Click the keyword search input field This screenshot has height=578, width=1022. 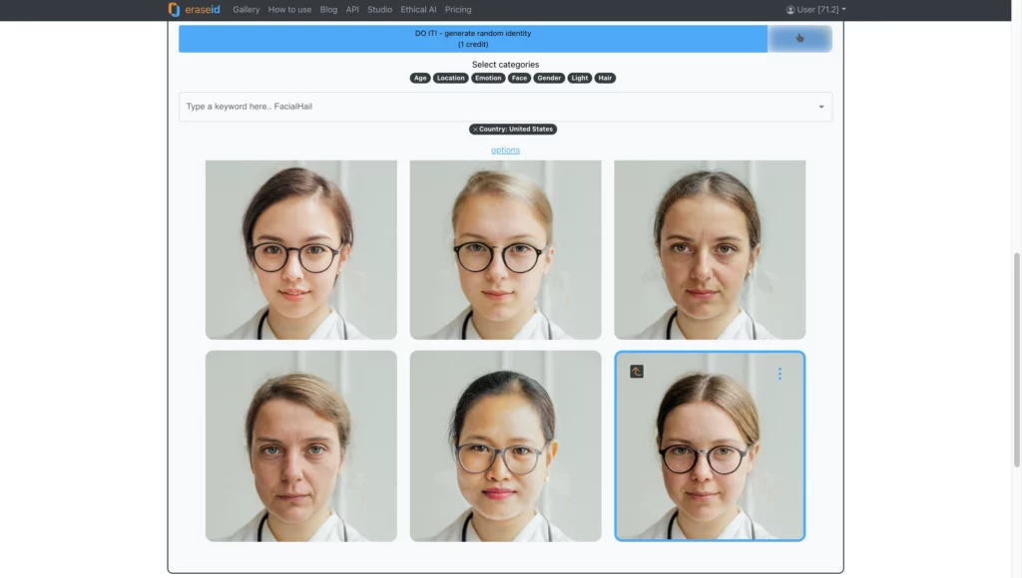[494, 107]
